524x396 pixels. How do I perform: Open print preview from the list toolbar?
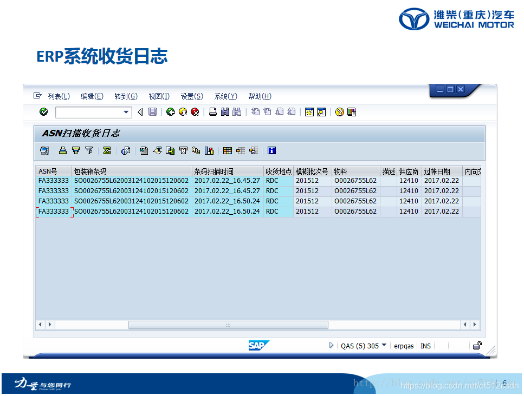click(x=125, y=150)
